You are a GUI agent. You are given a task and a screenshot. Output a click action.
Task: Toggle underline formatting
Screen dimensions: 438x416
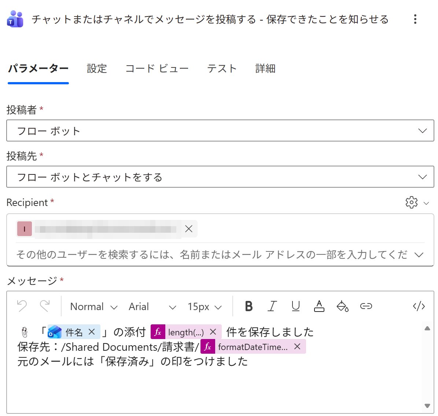[x=295, y=306]
